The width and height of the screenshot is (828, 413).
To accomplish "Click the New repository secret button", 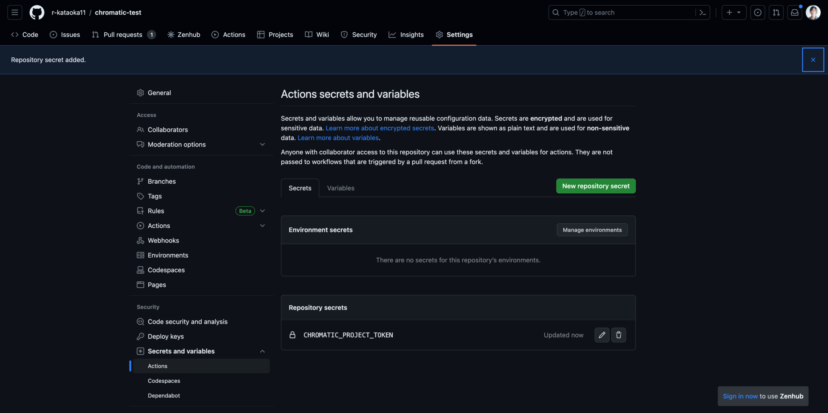I will [596, 186].
